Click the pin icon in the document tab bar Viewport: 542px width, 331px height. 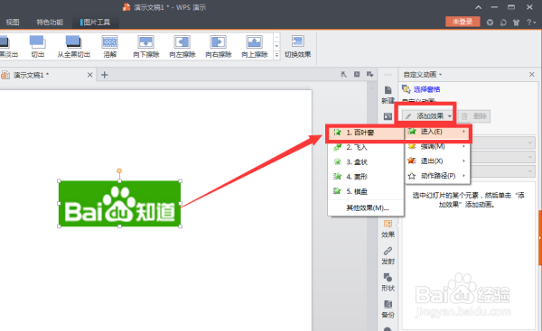click(343, 74)
